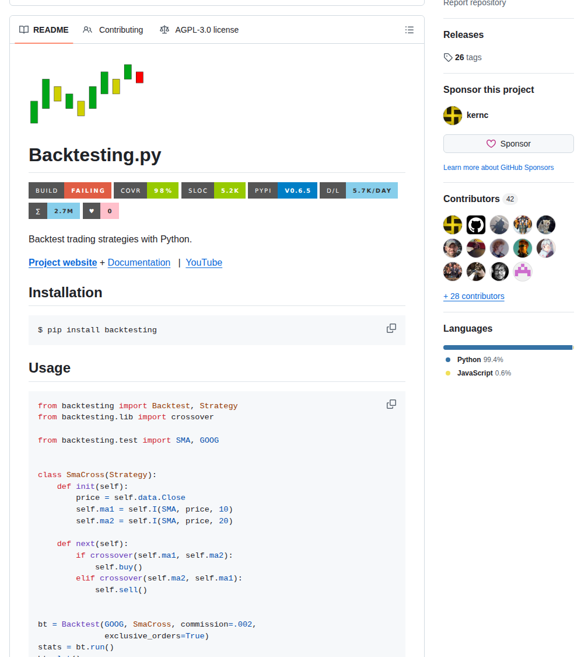Open the glasses black-and-white contributor avatar
588x657 pixels.
(x=499, y=272)
